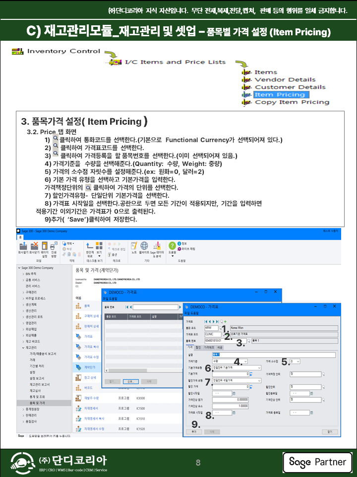Open Sage 데이터 & 분석 icon
Image resolution: width=357 pixels, height=477 pixels.
pos(157,246)
